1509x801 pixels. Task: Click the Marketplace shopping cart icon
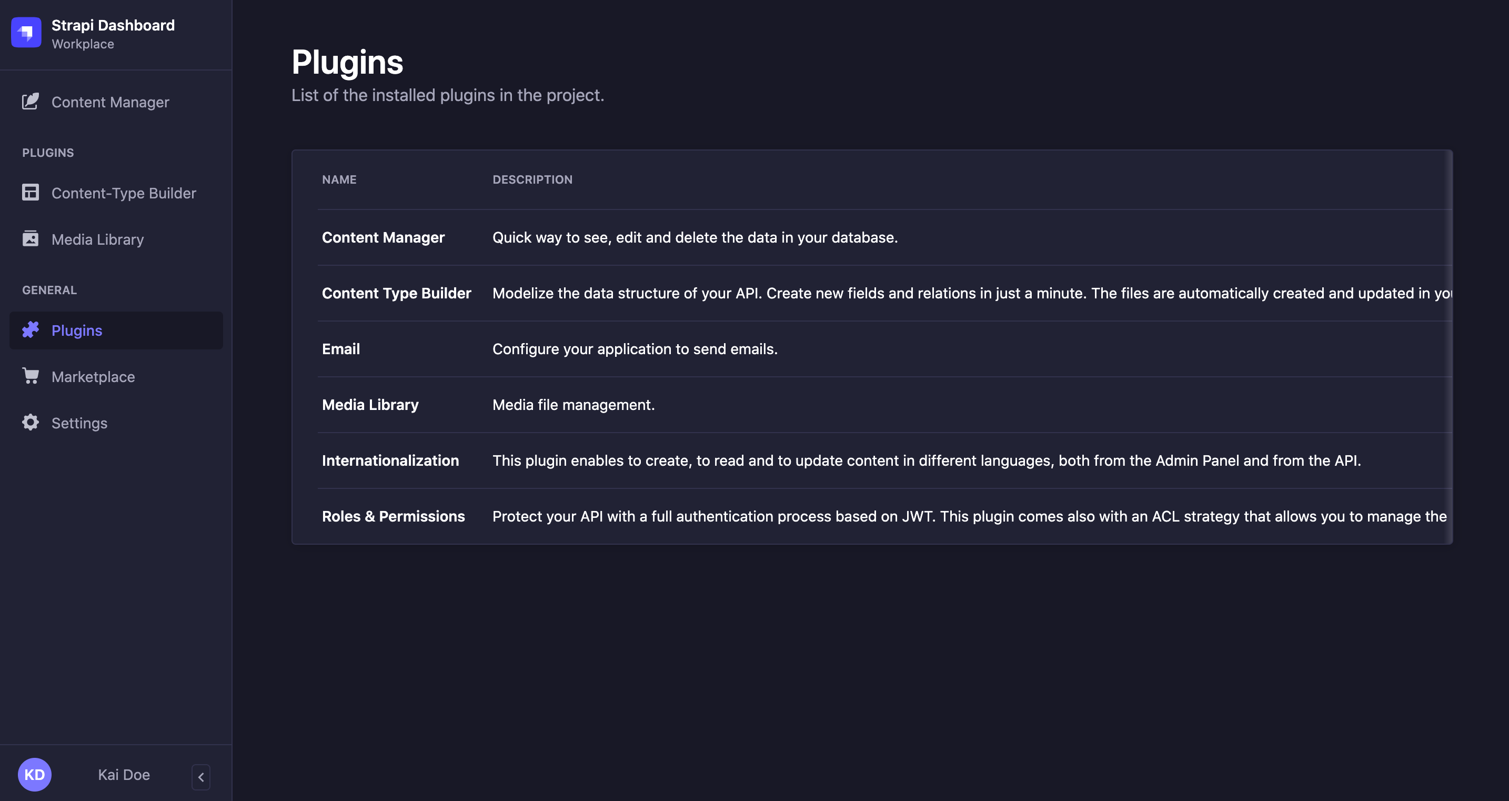point(31,376)
